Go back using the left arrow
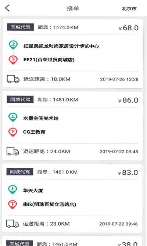Screen dimensions: 147x246 click(x=7, y=8)
